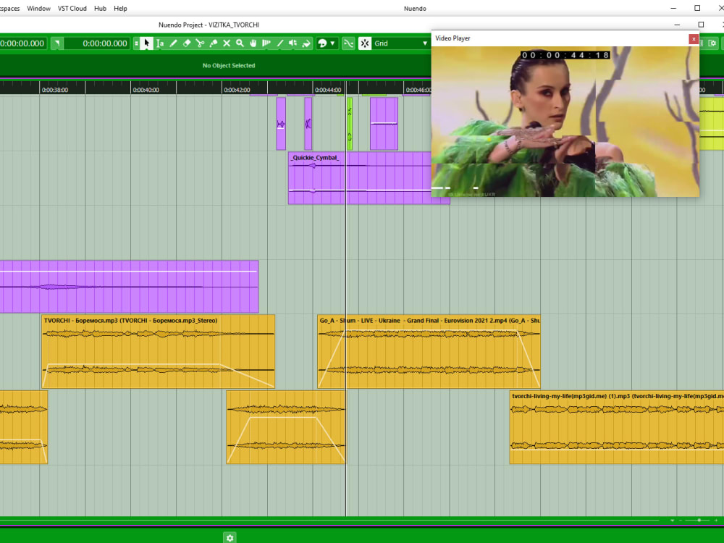Open the Grid snap type dropdown
Screen dimensions: 724x543
(x=401, y=43)
